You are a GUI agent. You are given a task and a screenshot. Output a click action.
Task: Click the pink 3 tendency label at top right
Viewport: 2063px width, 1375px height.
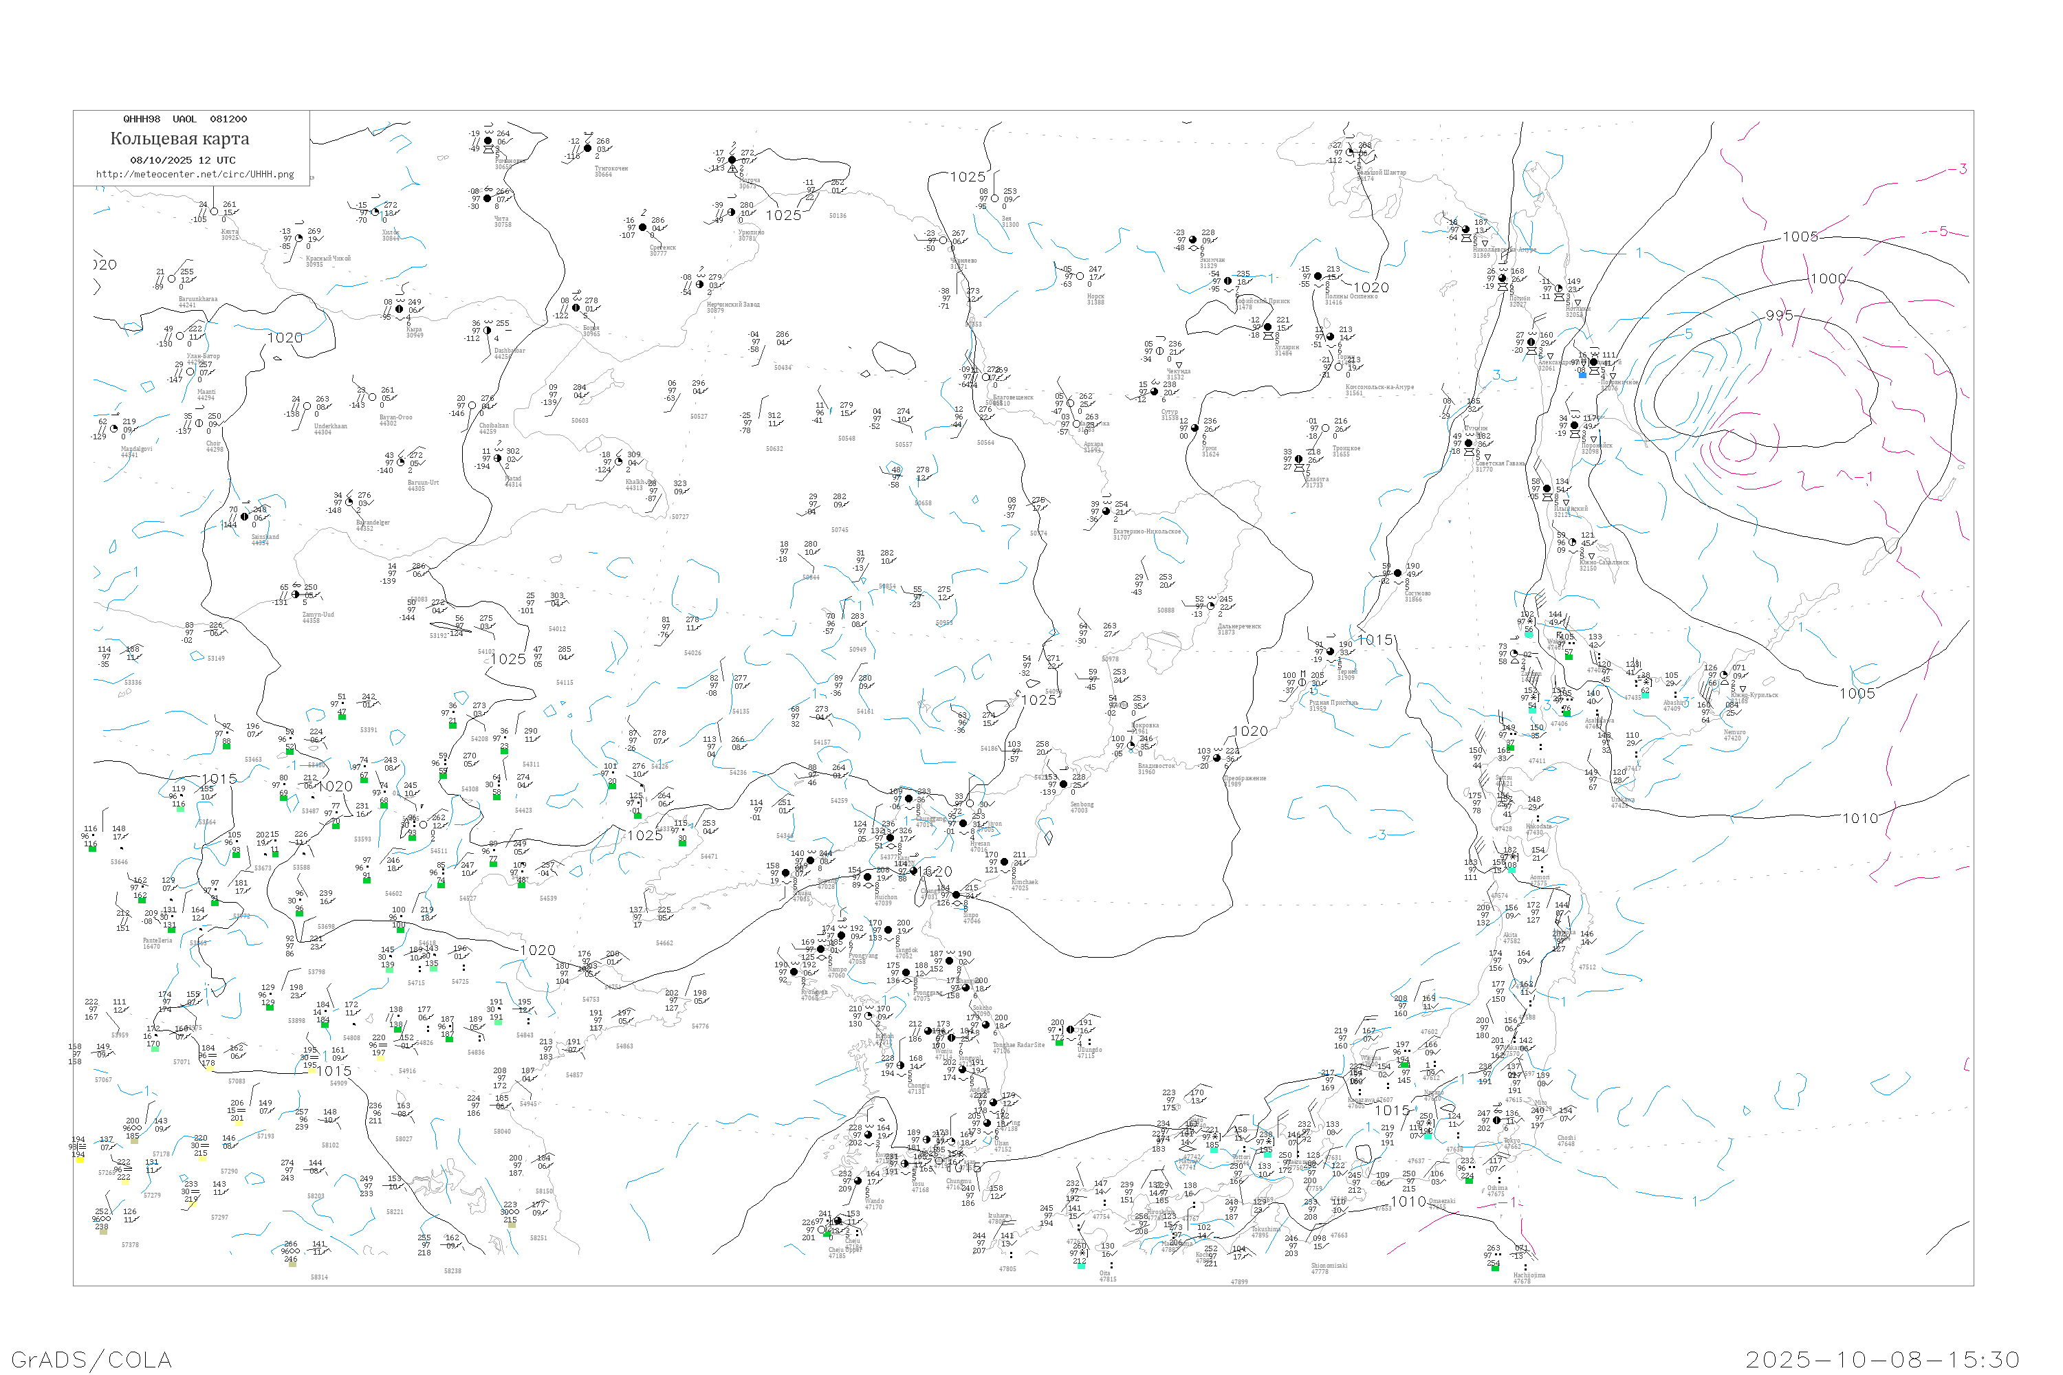1962,168
